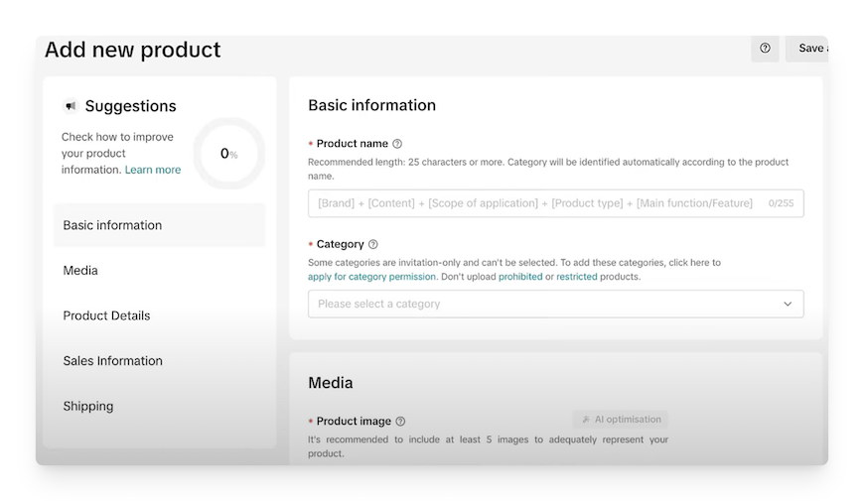Click the 0% completion progress ring
864x501 pixels.
coord(228,154)
